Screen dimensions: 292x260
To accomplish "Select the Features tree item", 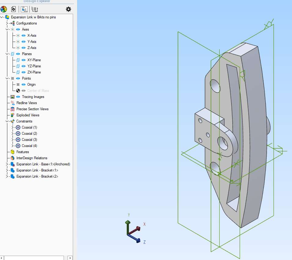I will click(x=23, y=152).
